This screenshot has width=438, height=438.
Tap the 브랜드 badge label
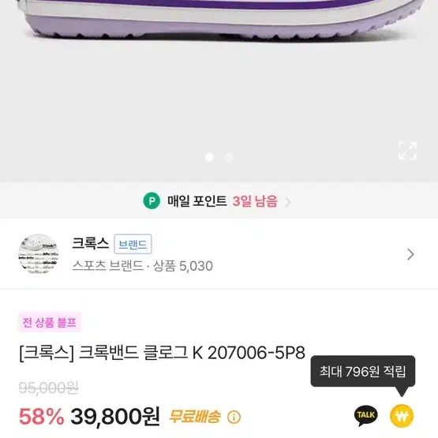133,244
